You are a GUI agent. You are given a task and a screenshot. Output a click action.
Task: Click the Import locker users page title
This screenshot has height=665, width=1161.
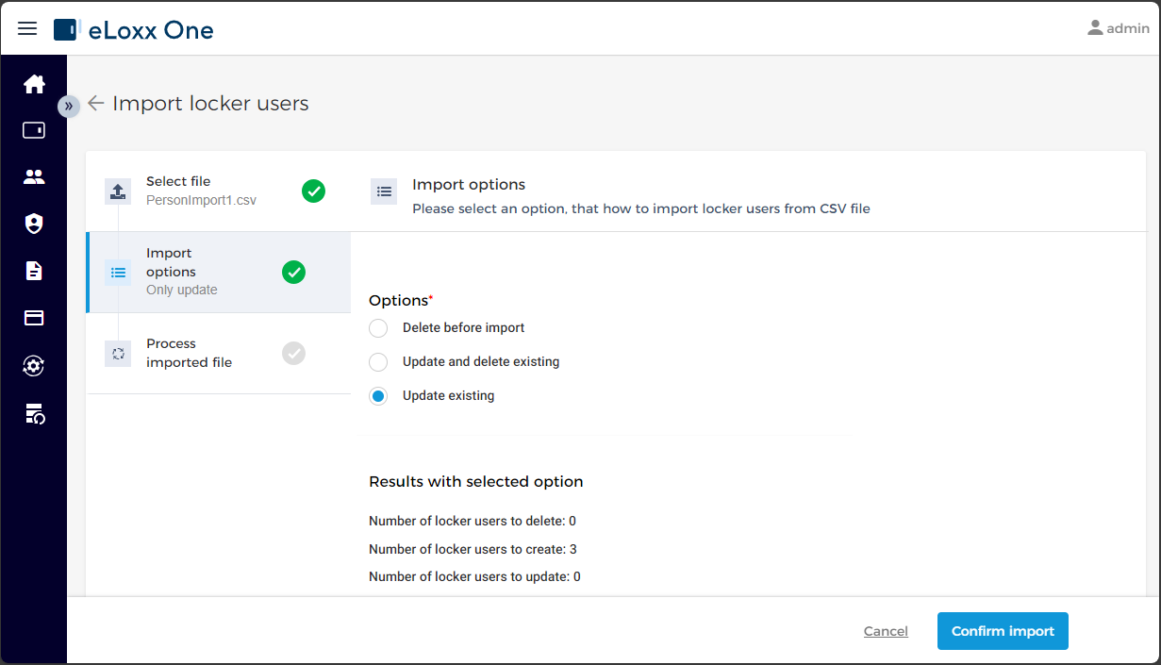pyautogui.click(x=210, y=103)
